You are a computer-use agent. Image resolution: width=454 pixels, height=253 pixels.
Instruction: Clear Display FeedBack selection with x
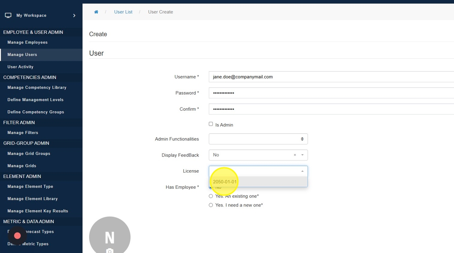pyautogui.click(x=295, y=155)
